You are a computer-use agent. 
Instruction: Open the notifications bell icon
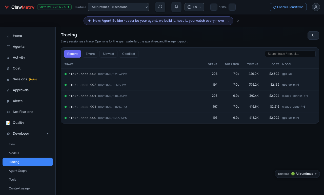tap(176, 7)
